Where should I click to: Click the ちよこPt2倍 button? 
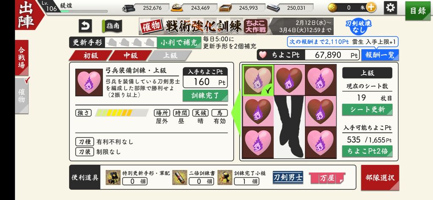[x=367, y=151]
